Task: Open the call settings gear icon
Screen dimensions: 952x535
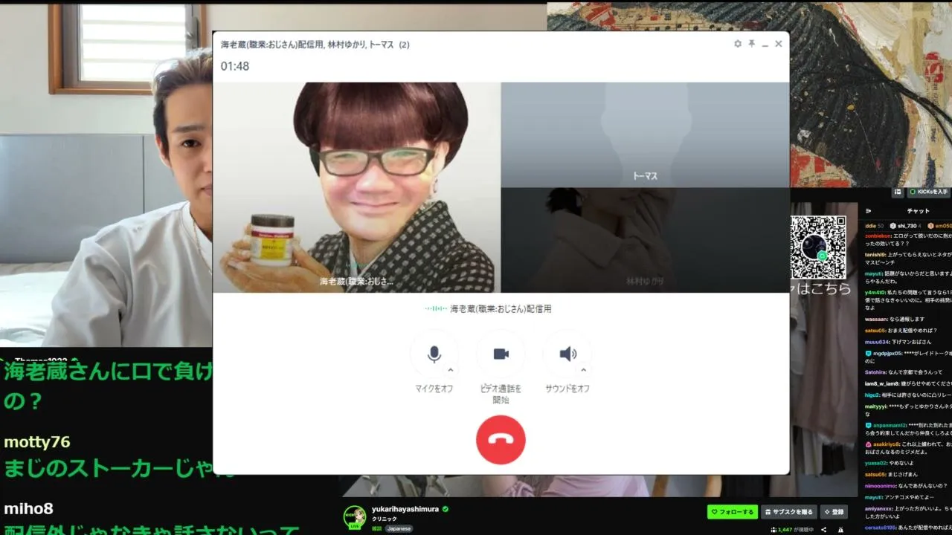Action: 738,44
